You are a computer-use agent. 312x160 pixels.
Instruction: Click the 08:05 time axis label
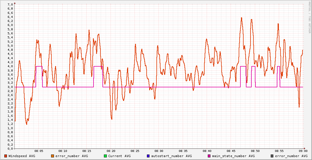39,151
